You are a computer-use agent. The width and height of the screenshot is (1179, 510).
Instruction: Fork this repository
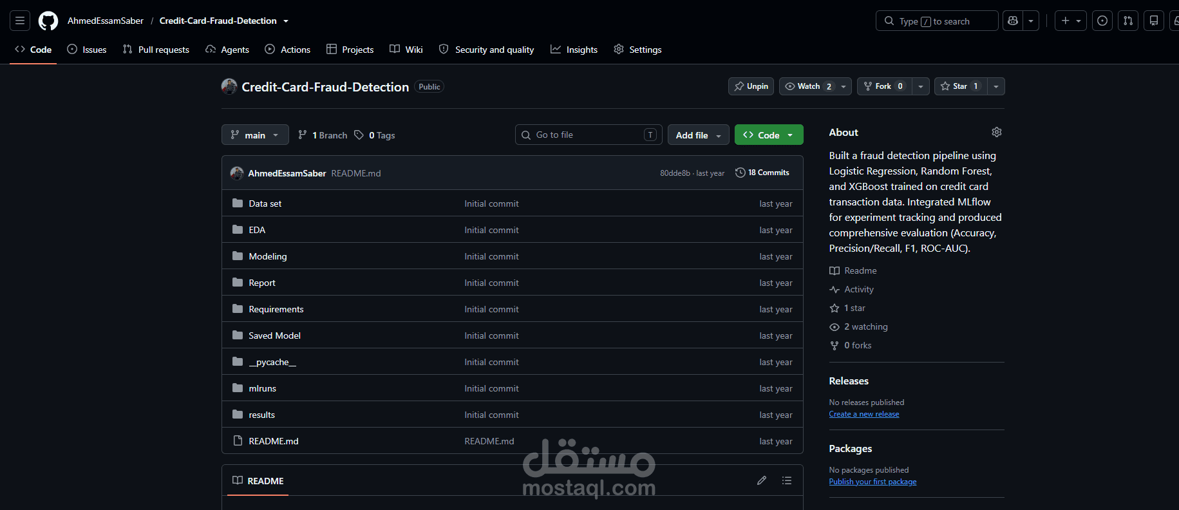click(885, 86)
